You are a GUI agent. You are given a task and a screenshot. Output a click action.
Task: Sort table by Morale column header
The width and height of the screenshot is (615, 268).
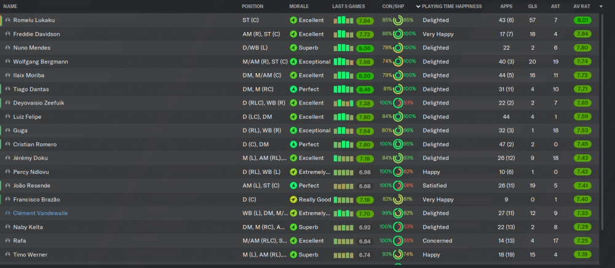pos(299,7)
